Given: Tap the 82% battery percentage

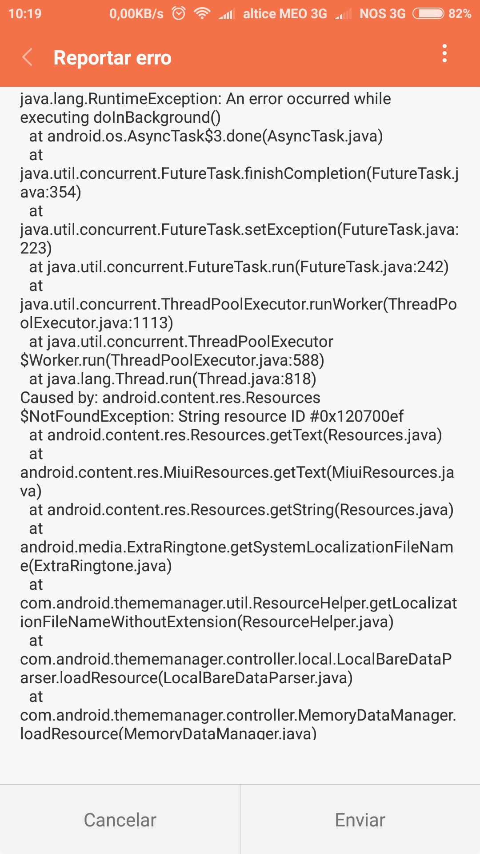Looking at the screenshot, I should (x=460, y=14).
